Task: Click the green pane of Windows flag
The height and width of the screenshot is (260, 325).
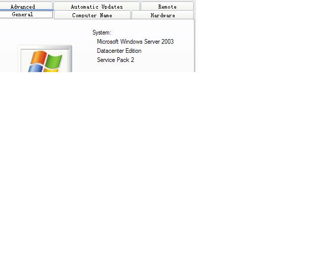Action: [x=54, y=61]
